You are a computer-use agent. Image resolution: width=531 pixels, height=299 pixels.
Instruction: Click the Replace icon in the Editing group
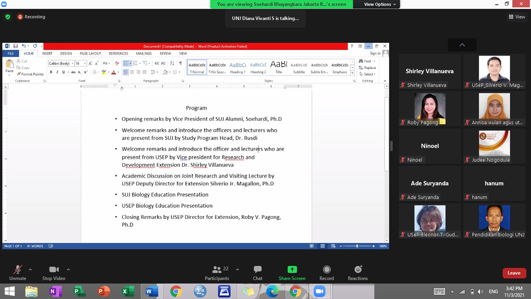coord(367,68)
